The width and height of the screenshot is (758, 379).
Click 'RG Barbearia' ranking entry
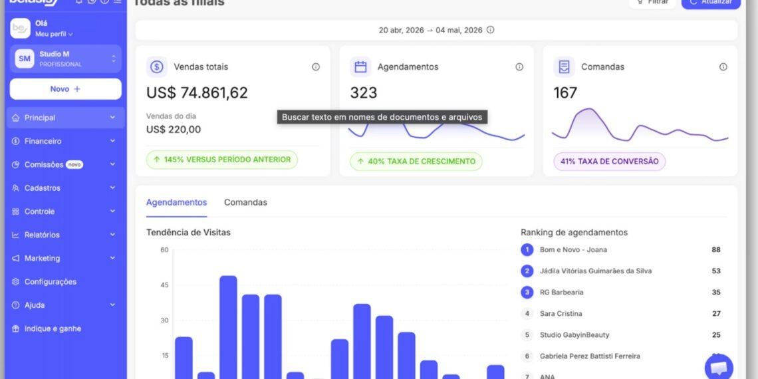(x=620, y=293)
